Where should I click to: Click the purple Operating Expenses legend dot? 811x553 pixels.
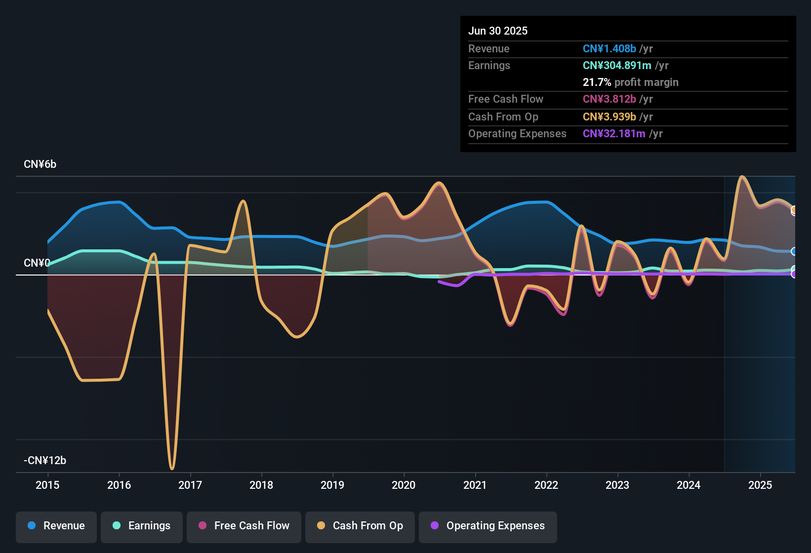(x=435, y=526)
